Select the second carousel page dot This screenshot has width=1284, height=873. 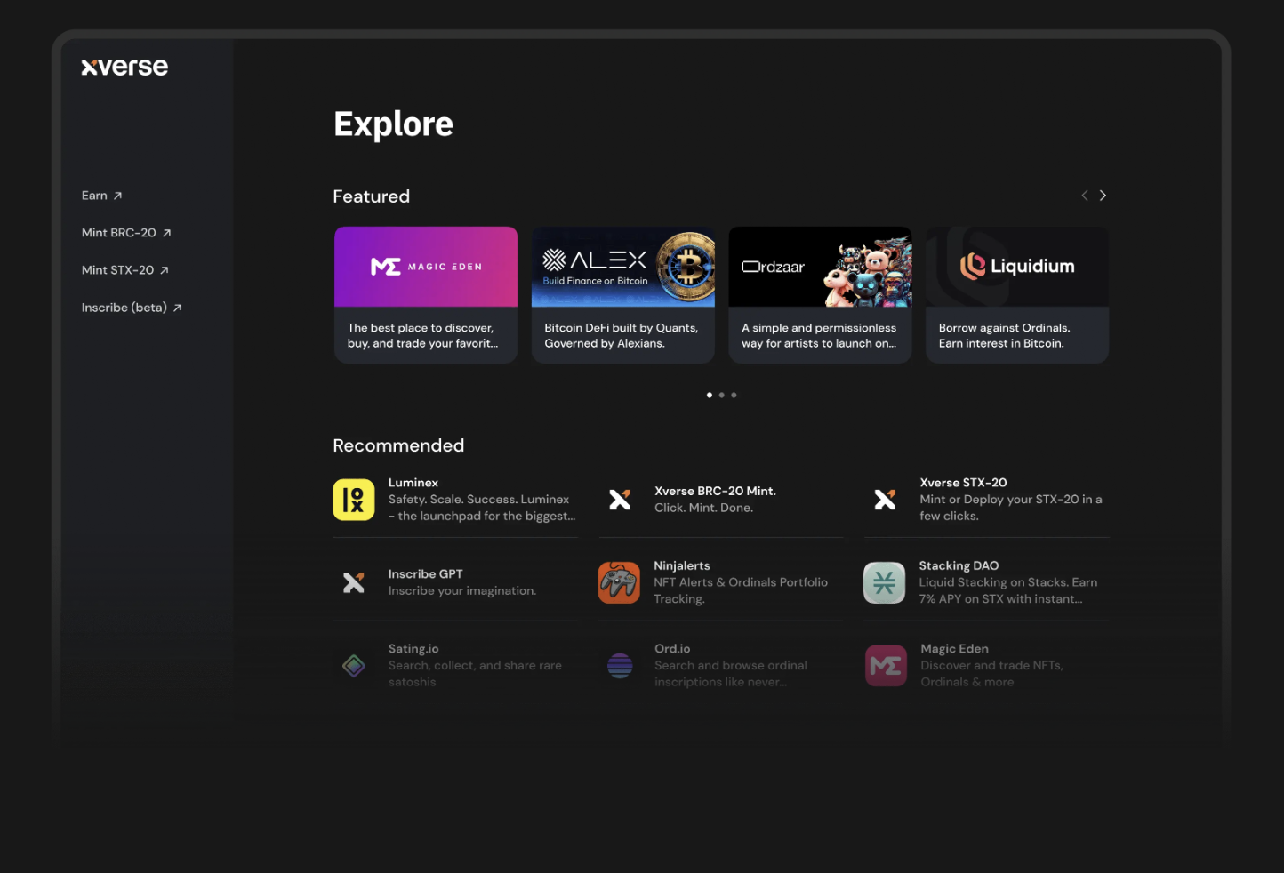pos(721,395)
